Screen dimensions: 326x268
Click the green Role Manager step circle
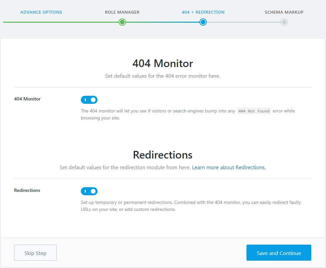122,22
